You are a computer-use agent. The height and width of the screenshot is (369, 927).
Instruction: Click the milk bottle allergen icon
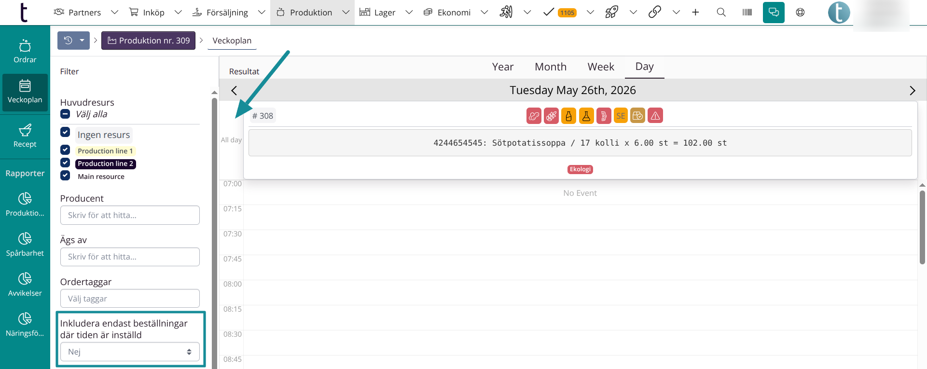point(568,116)
